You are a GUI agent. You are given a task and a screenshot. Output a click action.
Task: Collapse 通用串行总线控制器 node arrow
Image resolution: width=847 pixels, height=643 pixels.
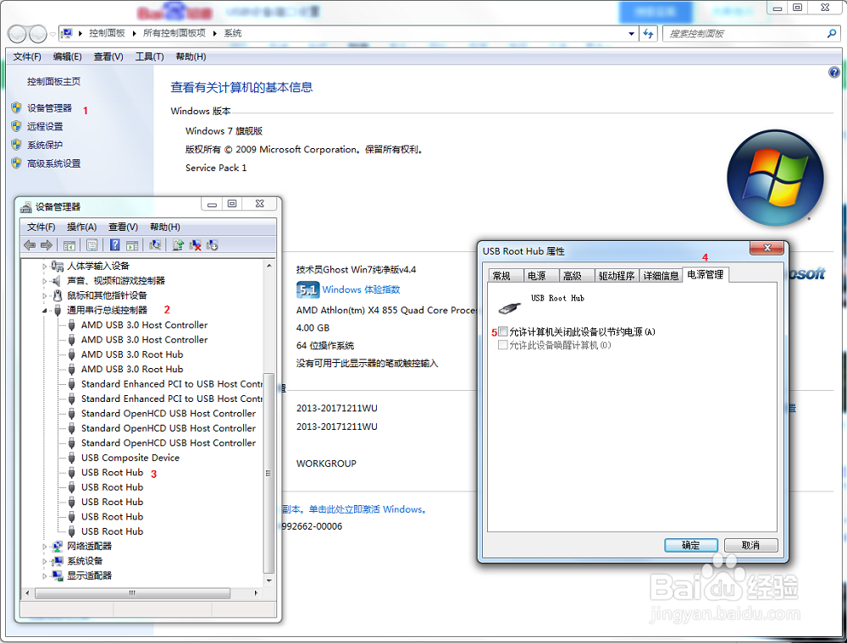point(45,311)
